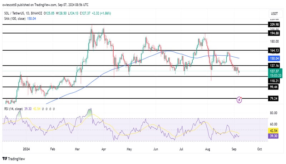Click the 79.24 price level label

[x=273, y=98]
